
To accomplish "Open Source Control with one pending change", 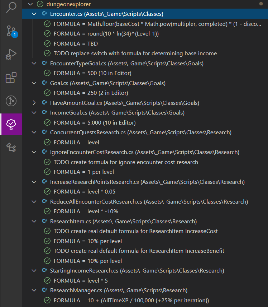I will click(11, 32).
